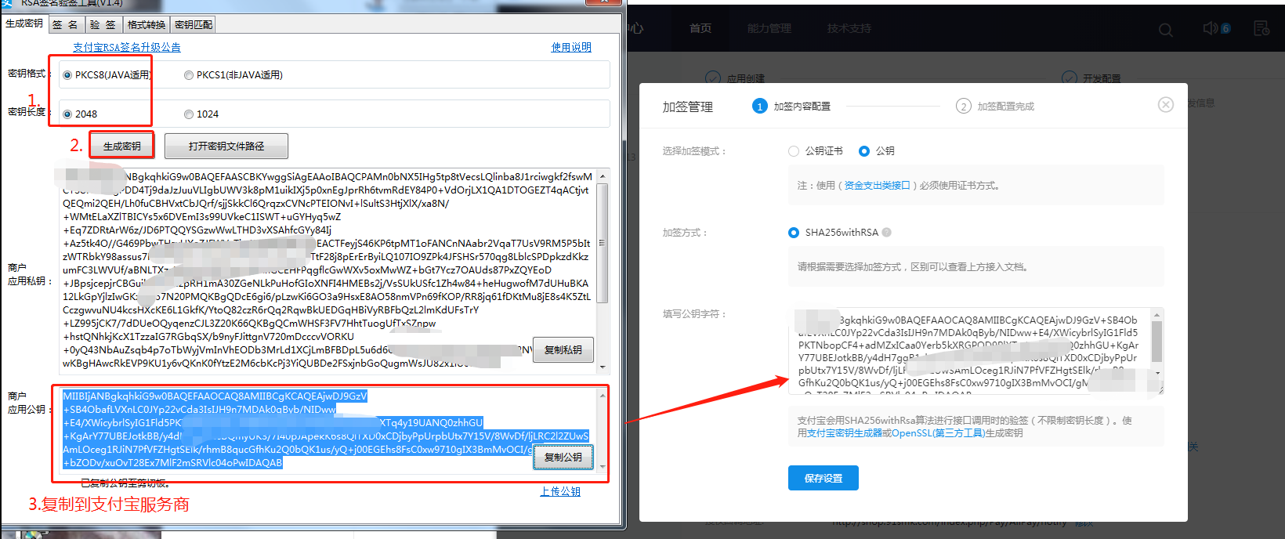The height and width of the screenshot is (539, 1285).
Task: Click the 应用创建 step checkmark
Action: point(713,78)
